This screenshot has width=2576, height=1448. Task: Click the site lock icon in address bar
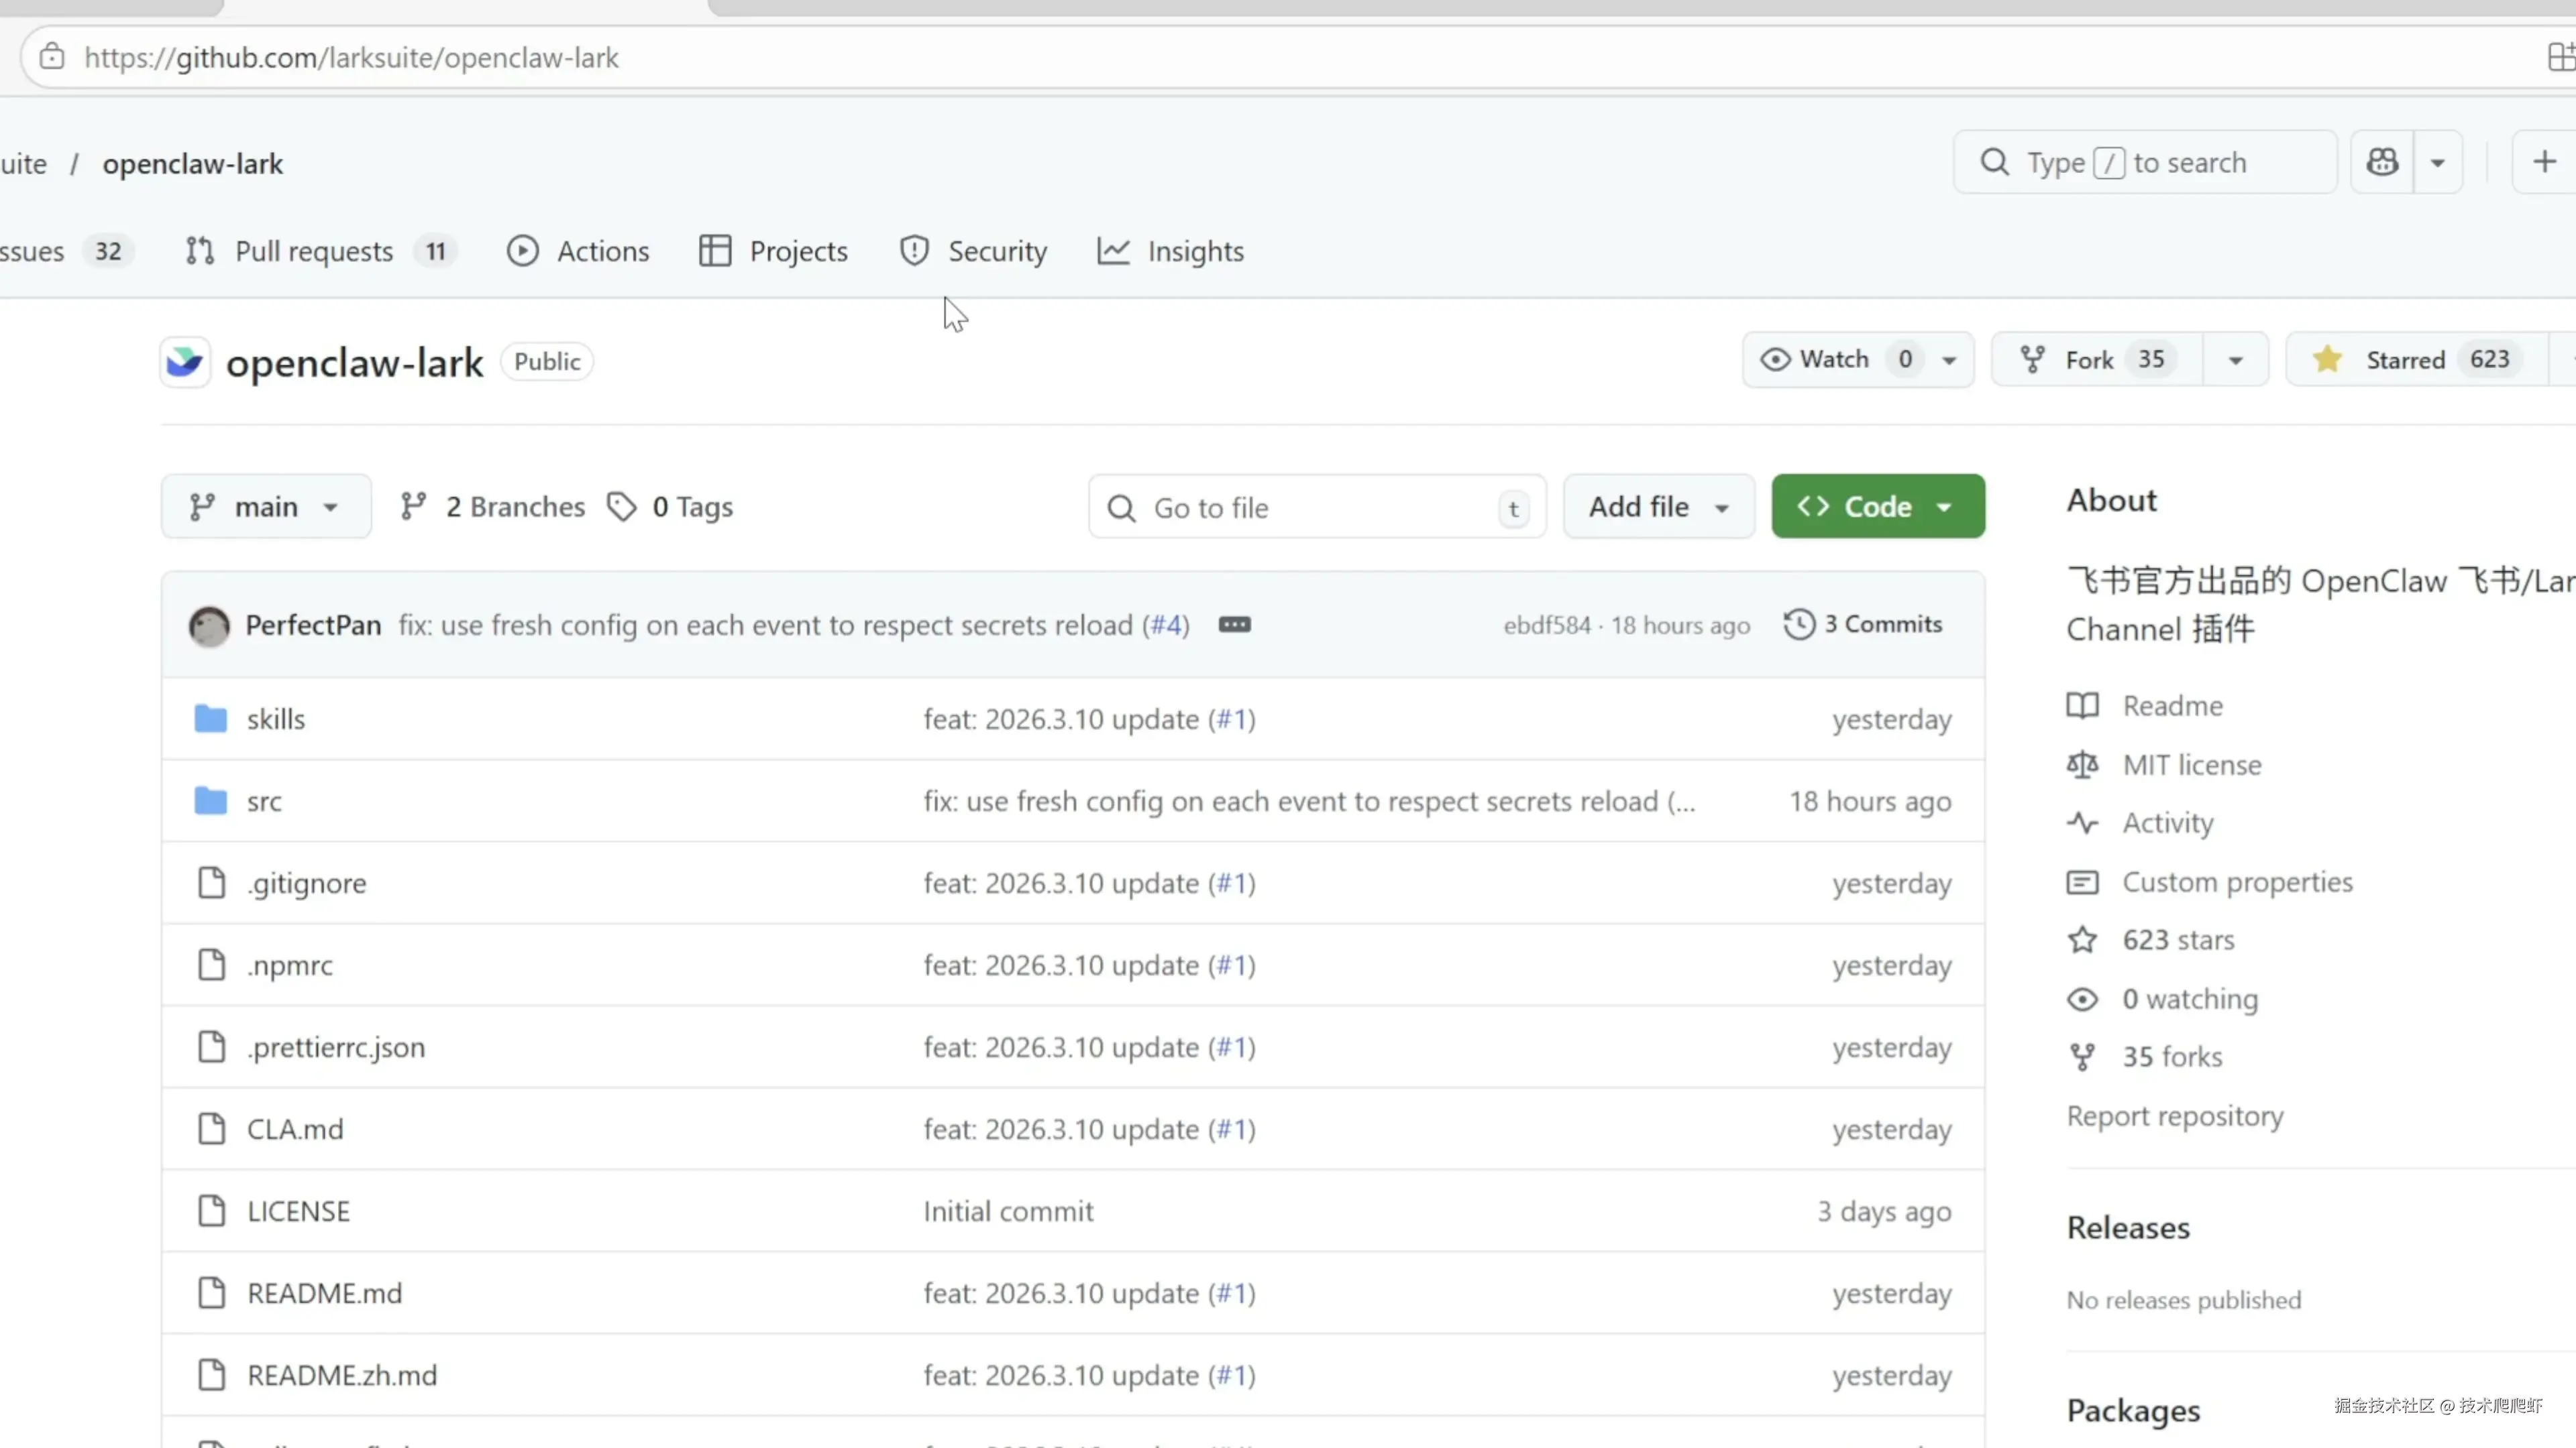pyautogui.click(x=52, y=57)
